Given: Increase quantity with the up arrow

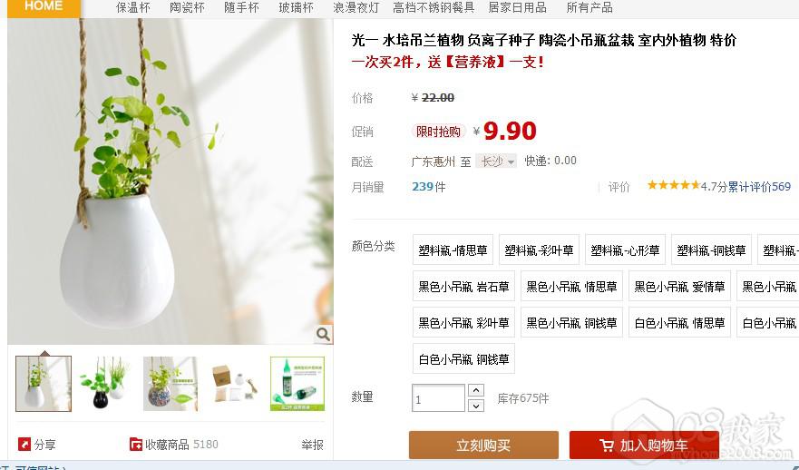Looking at the screenshot, I should (x=475, y=390).
